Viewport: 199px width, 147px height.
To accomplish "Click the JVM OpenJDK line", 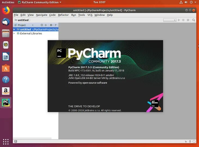I will point(97,78).
